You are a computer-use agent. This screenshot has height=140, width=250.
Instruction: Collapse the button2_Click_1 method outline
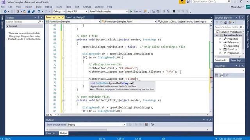point(63,100)
